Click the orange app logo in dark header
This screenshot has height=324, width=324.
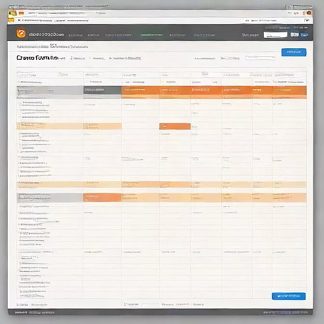20,33
